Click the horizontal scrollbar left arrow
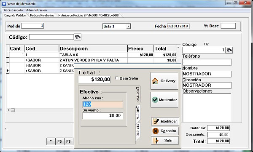Image resolution: width=253 pixels, height=152 pixels. click(x=8, y=110)
